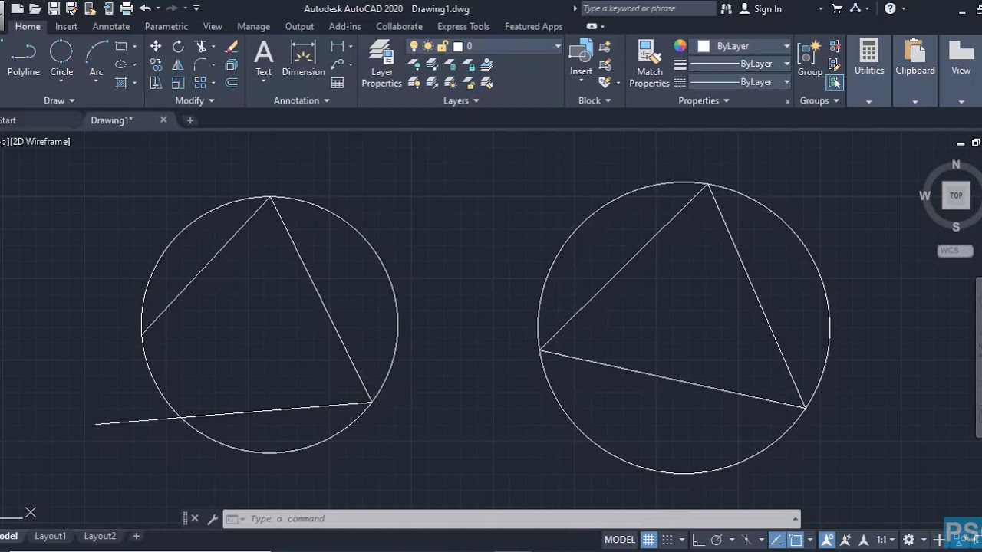Select the Dimension tool
This screenshot has width=982, height=552.
(304, 59)
